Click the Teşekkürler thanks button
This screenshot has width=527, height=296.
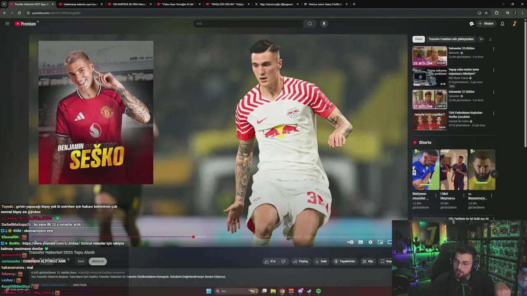344,261
